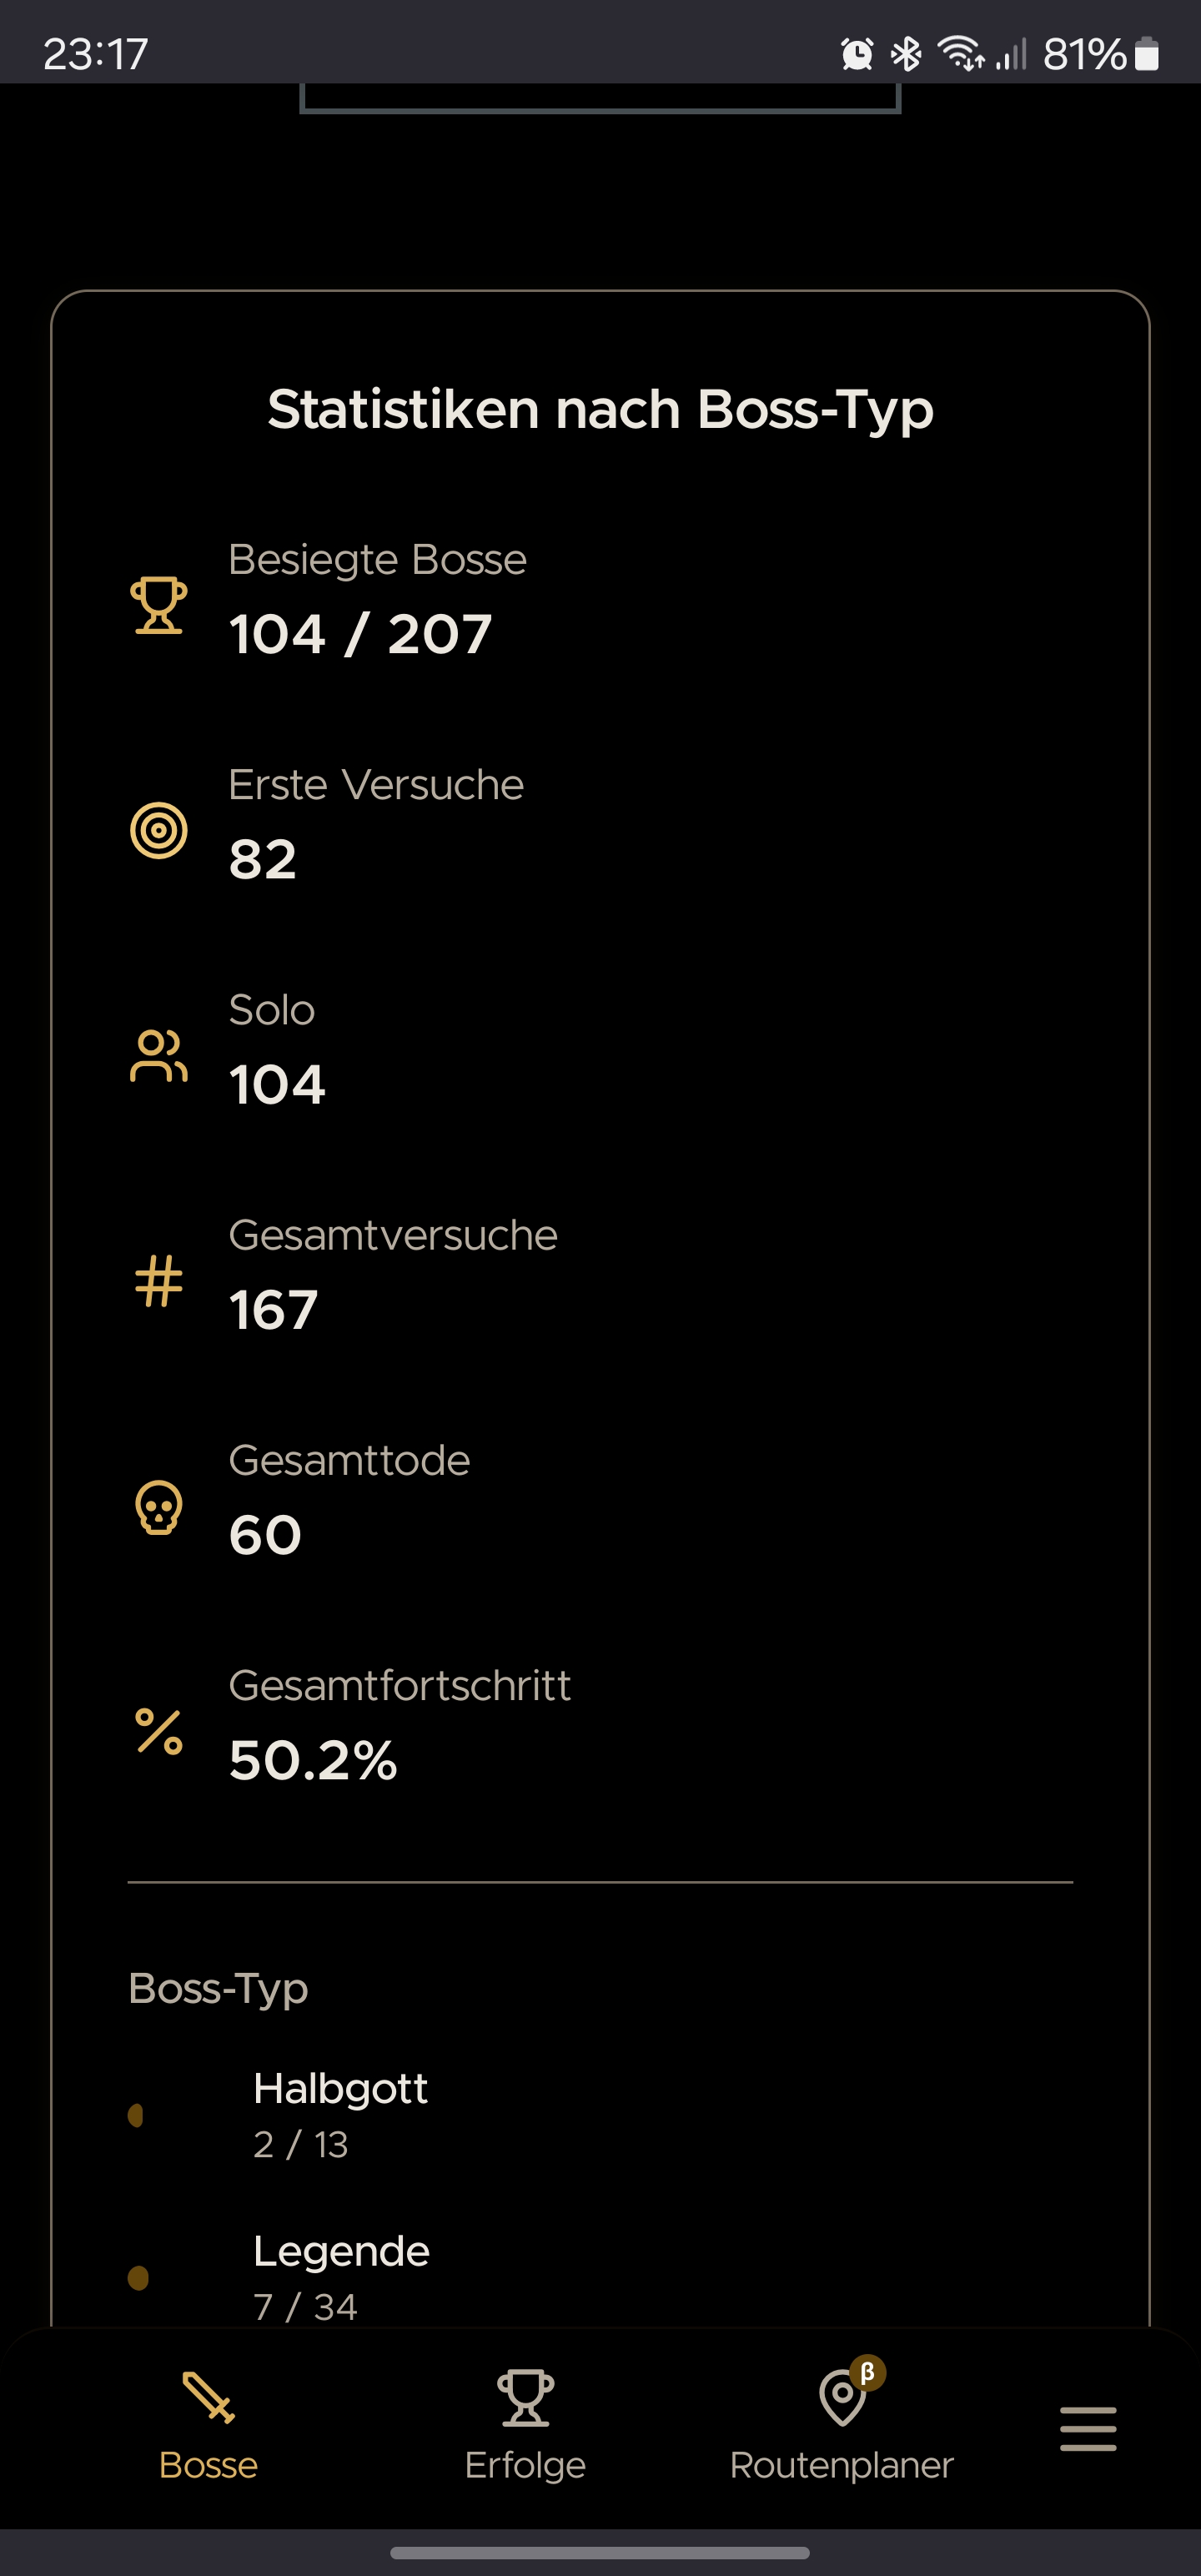The image size is (1201, 2576).
Task: Tap the hash icon beside Gesamtversuche
Action: [x=158, y=1281]
